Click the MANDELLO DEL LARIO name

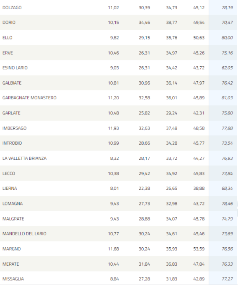pos(24,234)
